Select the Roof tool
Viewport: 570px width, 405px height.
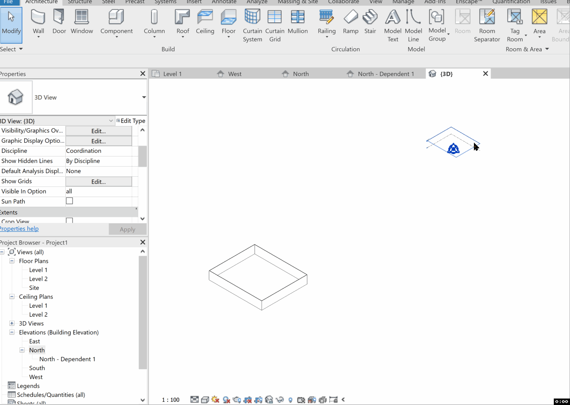pyautogui.click(x=182, y=20)
